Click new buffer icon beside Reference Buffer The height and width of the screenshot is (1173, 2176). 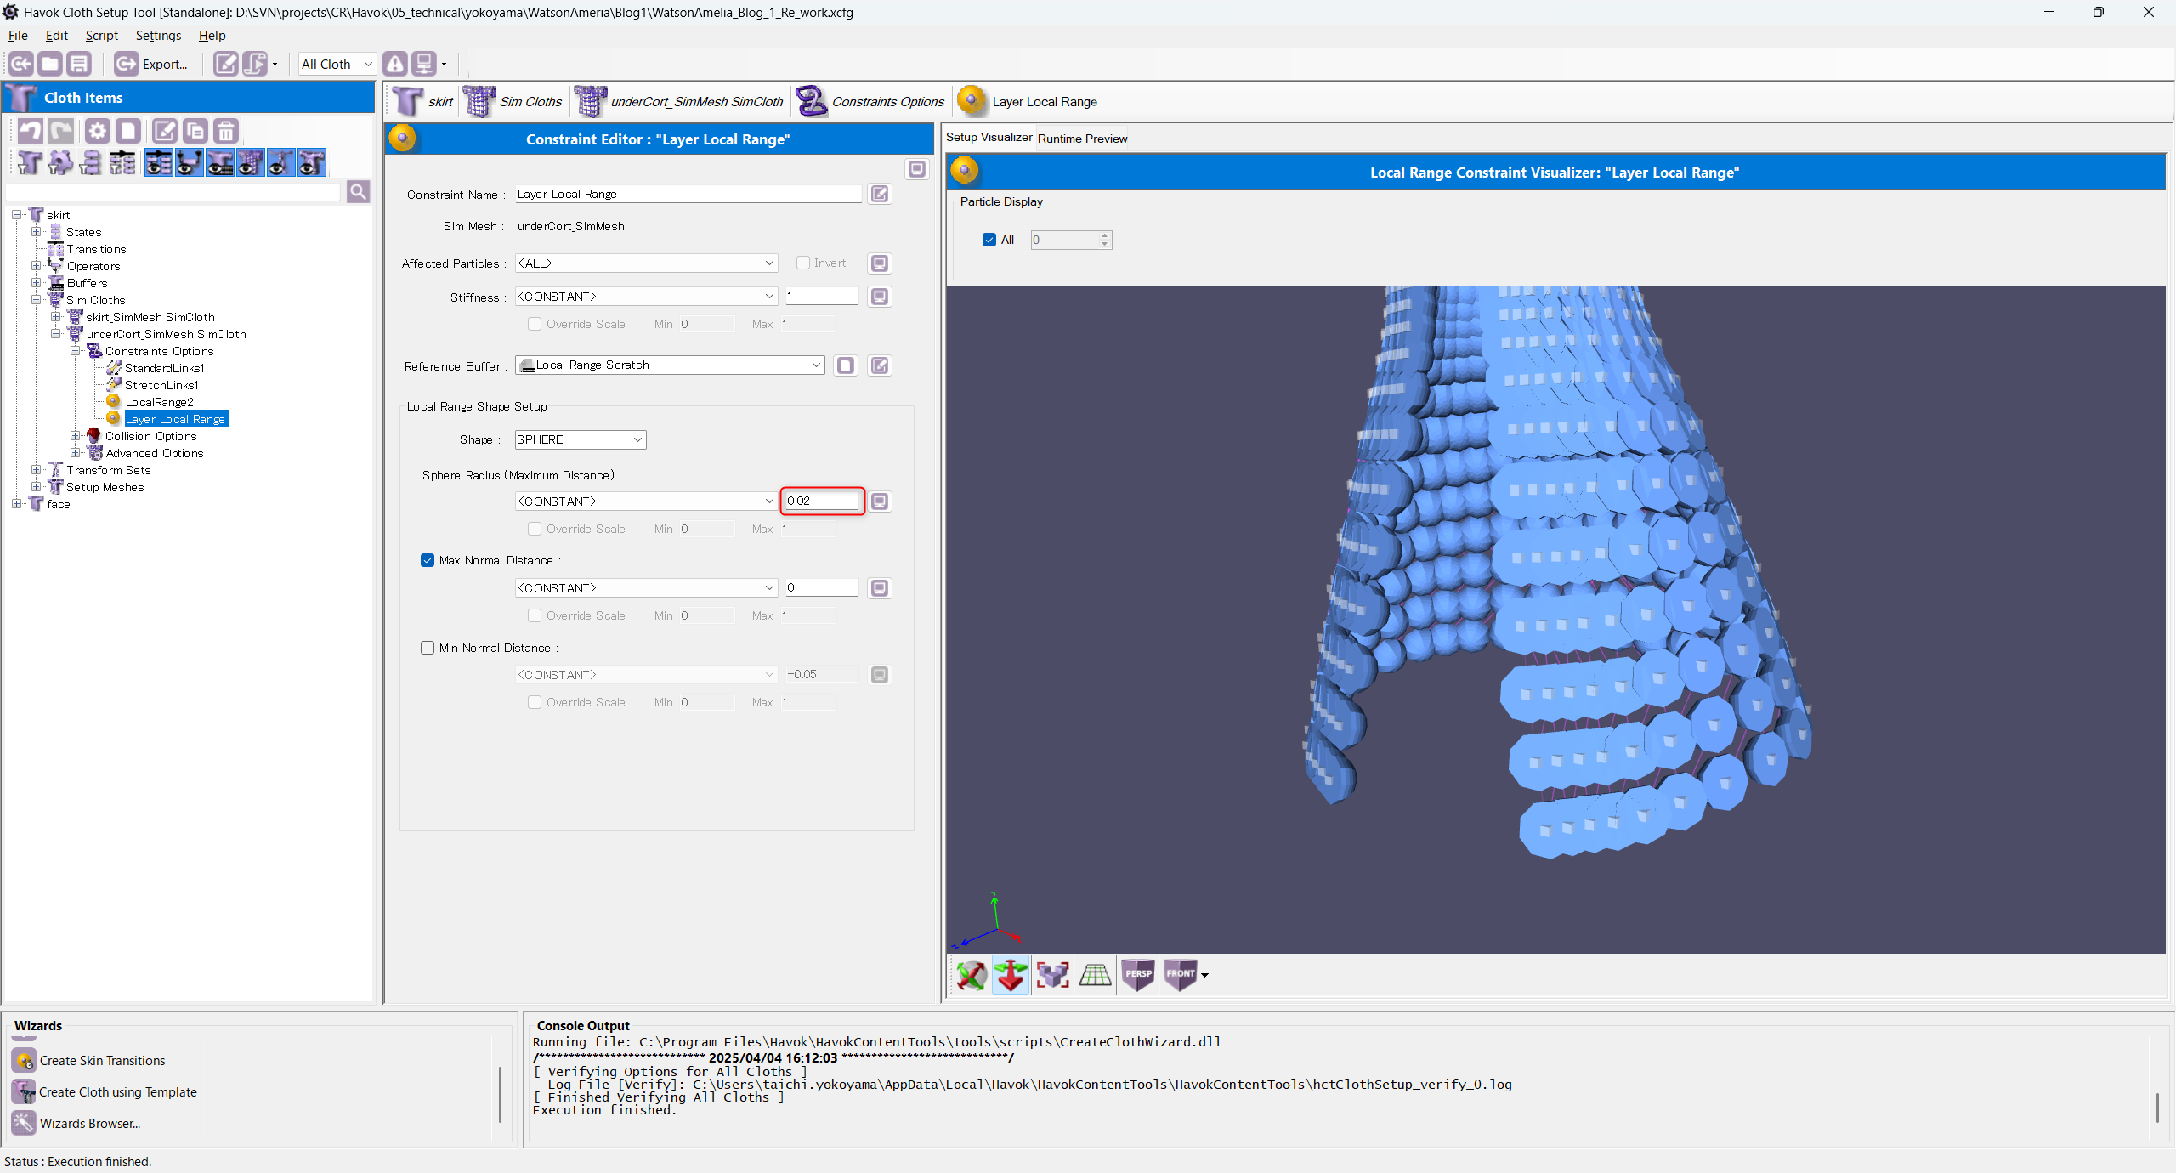(846, 365)
